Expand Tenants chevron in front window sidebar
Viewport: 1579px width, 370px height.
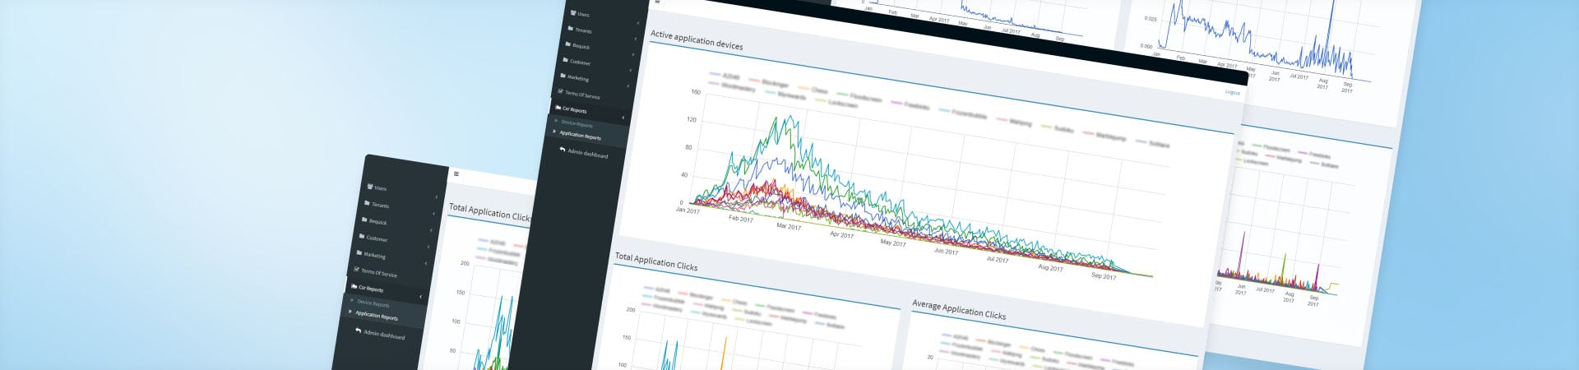click(x=637, y=39)
